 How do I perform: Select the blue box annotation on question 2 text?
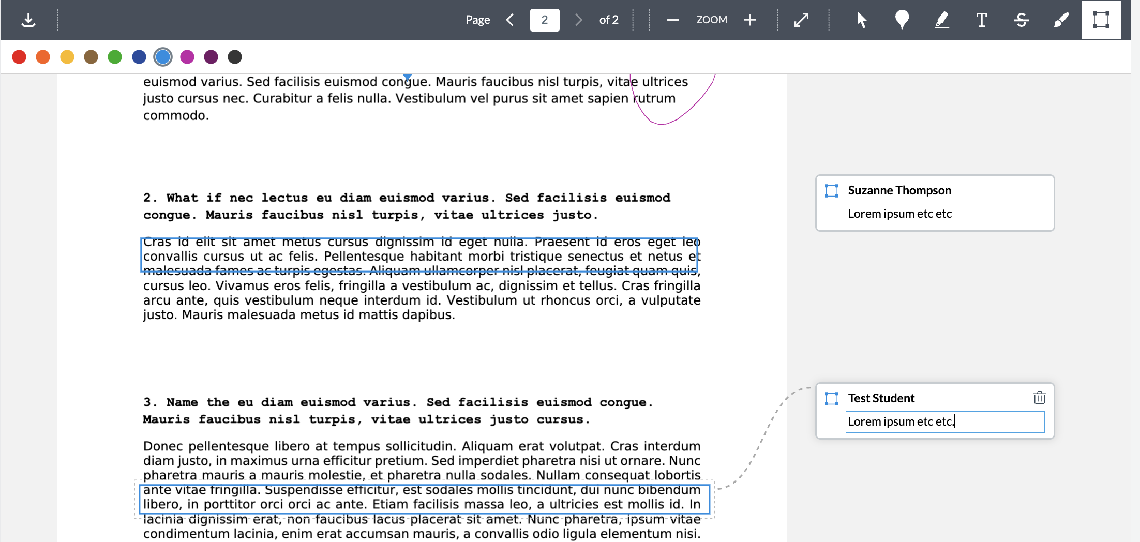pos(419,255)
